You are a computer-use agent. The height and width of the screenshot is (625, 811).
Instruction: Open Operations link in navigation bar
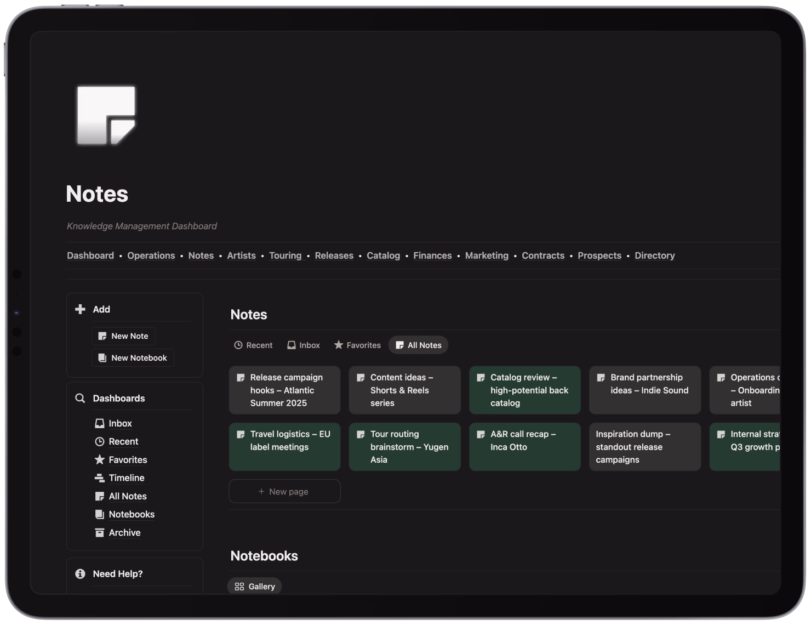(151, 255)
